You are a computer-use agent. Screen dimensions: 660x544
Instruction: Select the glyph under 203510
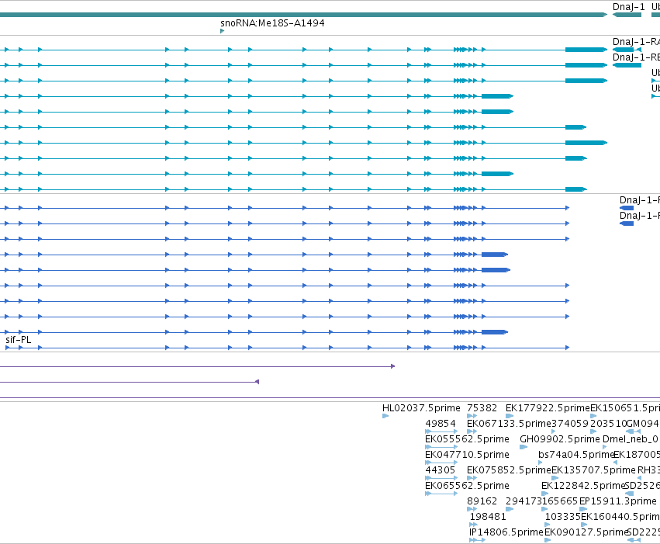point(593,431)
